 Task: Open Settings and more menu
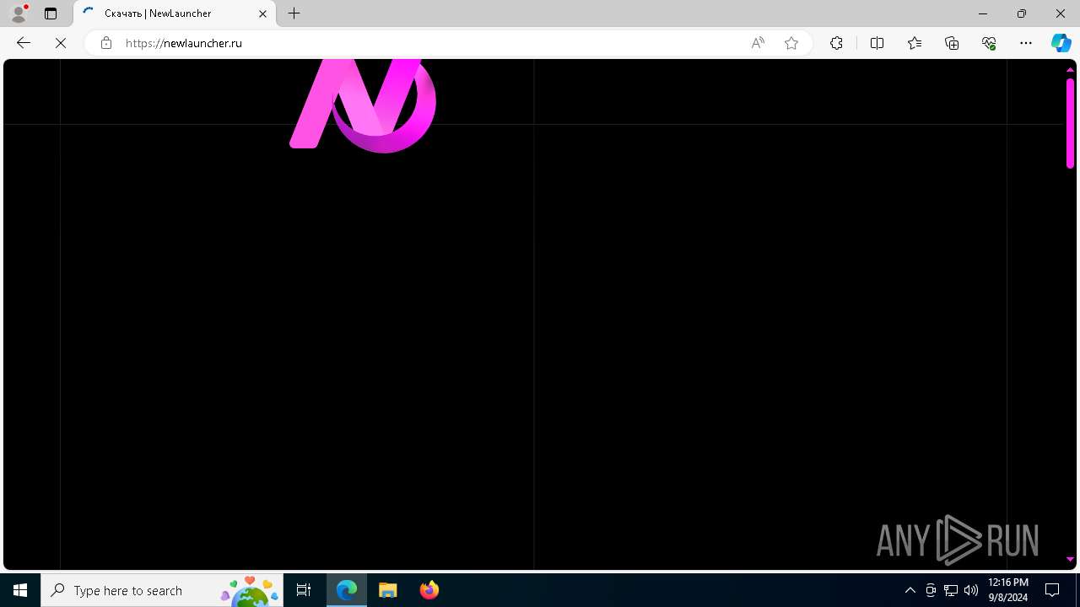[1026, 43]
